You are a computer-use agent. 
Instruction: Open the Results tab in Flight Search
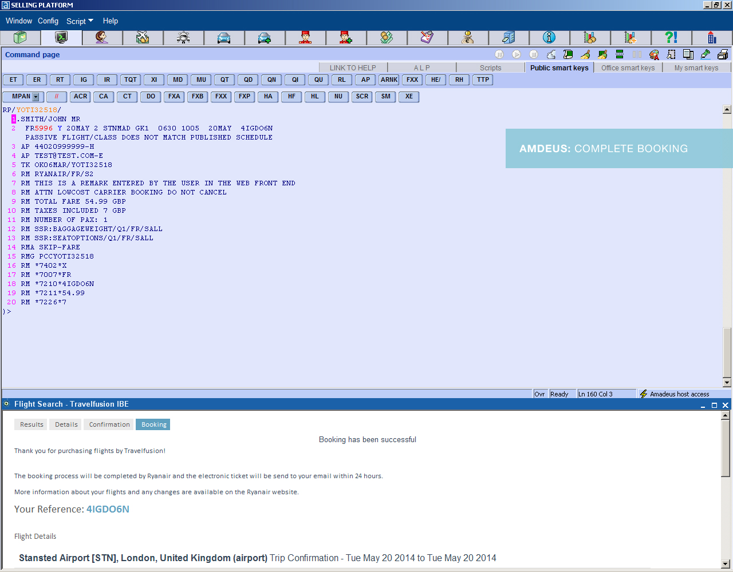(x=31, y=424)
